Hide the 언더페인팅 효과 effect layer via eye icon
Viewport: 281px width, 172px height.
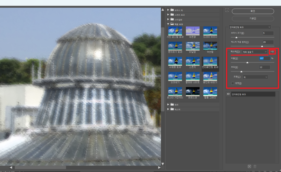pos(228,94)
